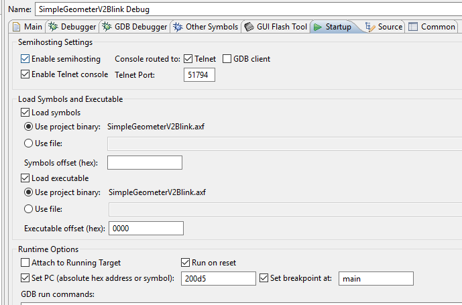Click the GDB Debugger tab icon

(107, 27)
